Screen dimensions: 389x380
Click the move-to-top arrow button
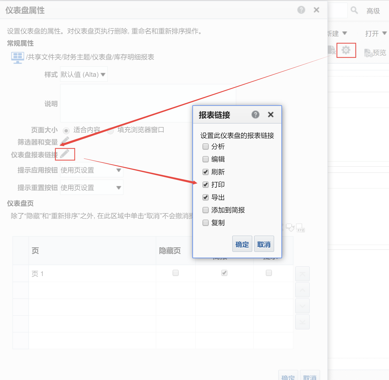[302, 274]
